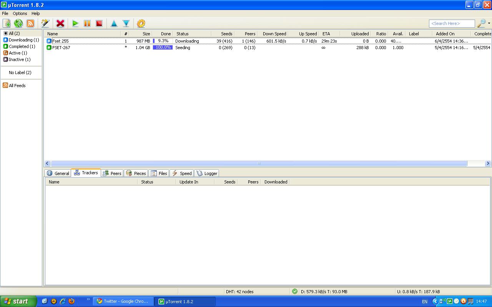Remove torrent with the red X icon

click(60, 23)
